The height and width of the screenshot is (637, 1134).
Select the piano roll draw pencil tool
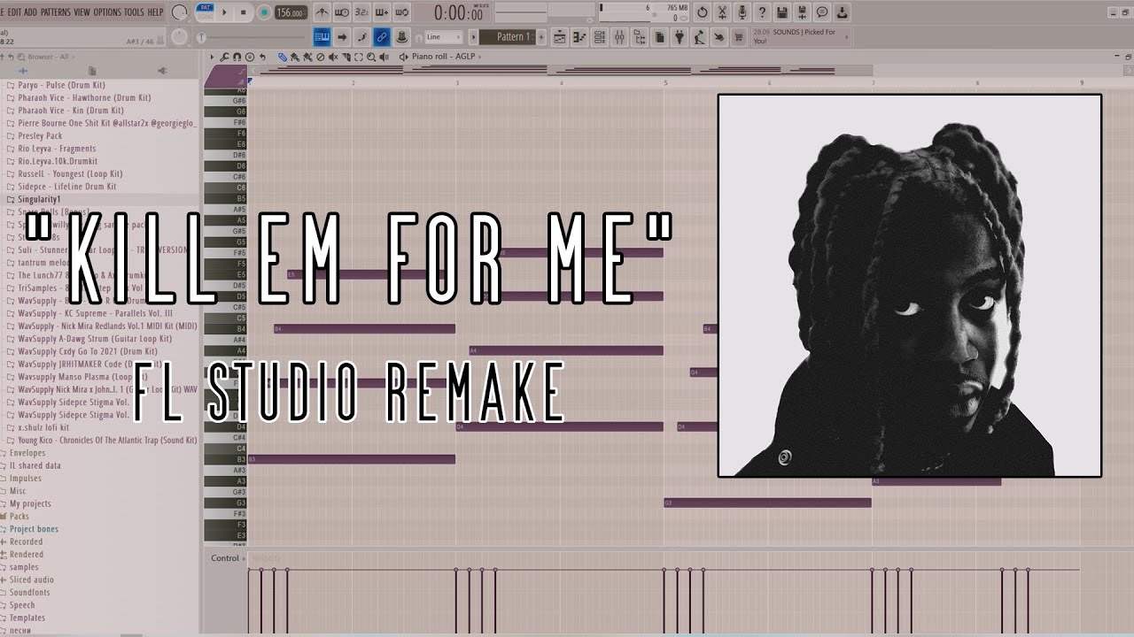(x=283, y=57)
